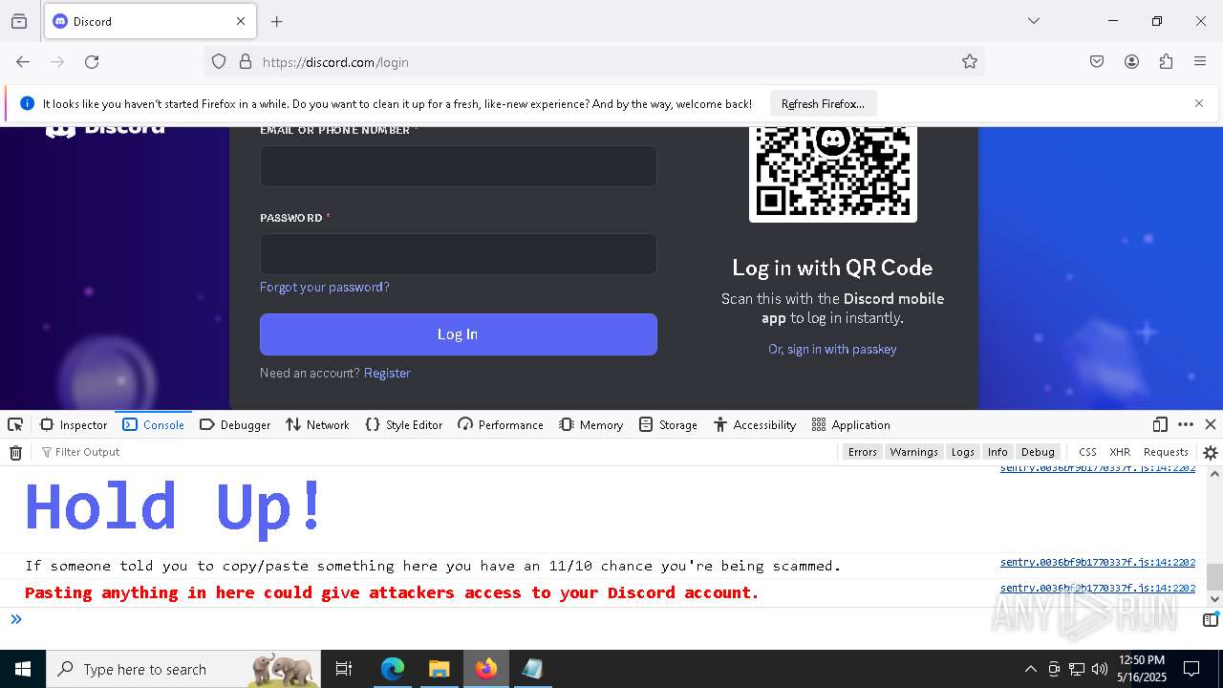Open devtools more options ellipsis

coord(1186,424)
